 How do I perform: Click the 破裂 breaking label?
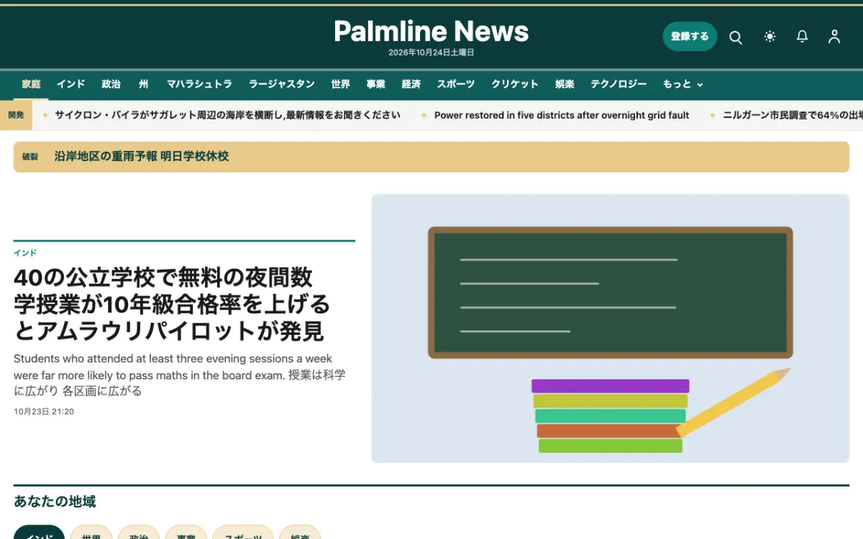point(30,157)
